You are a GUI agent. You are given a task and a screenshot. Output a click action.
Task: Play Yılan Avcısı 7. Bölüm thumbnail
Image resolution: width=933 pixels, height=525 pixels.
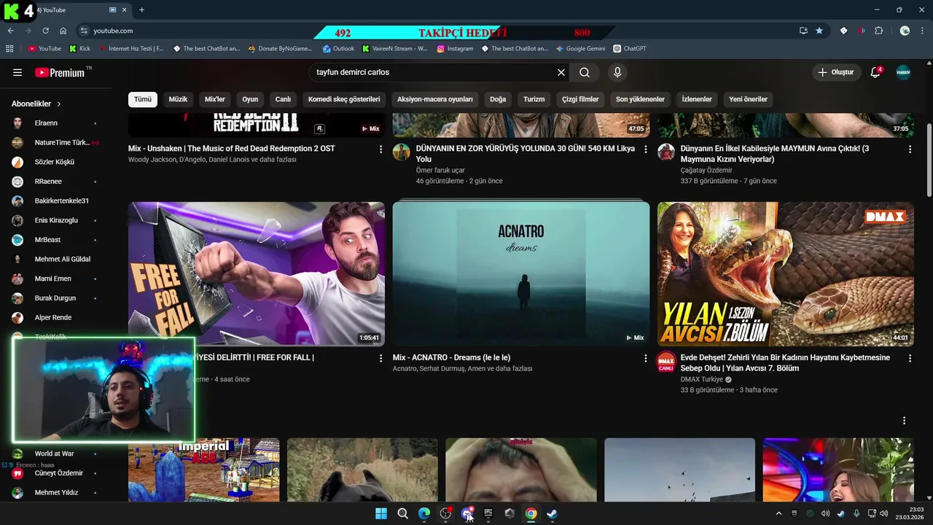(x=786, y=273)
